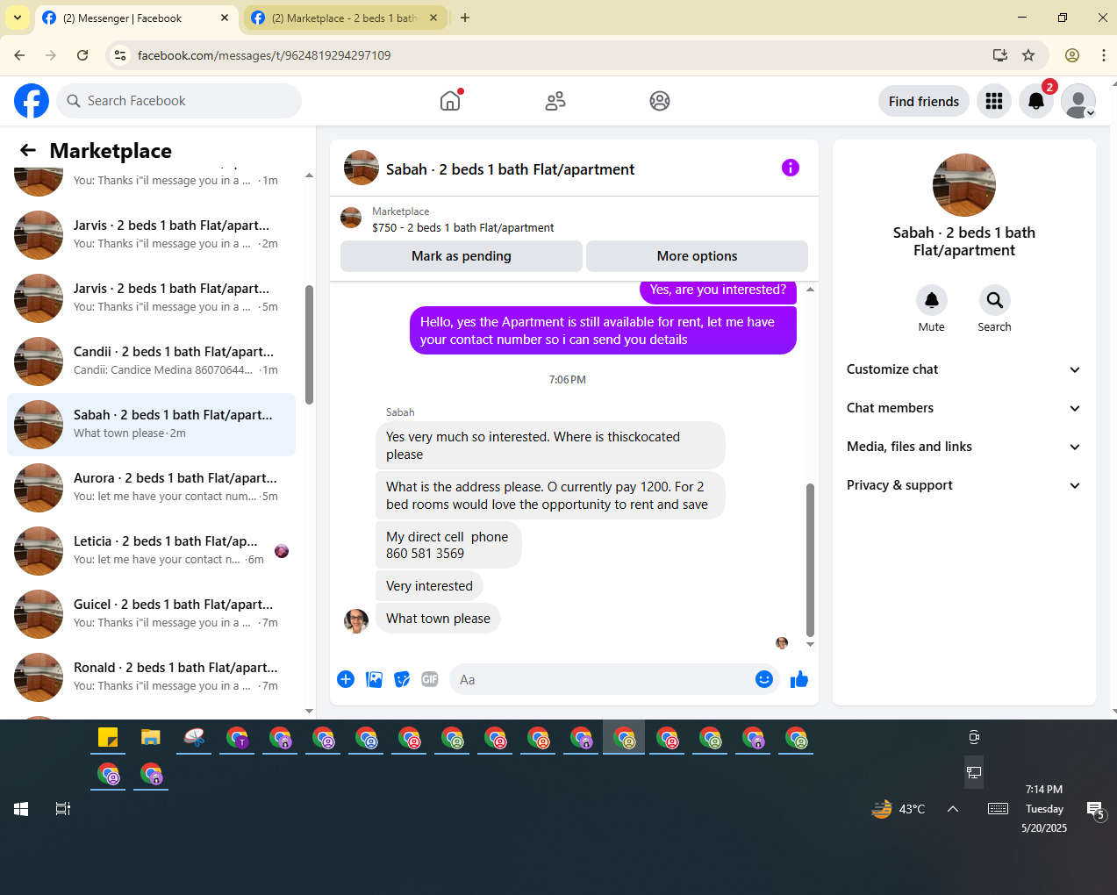Switch to the Messenger | Facebook tab
The height and width of the screenshot is (895, 1117).
[x=136, y=18]
